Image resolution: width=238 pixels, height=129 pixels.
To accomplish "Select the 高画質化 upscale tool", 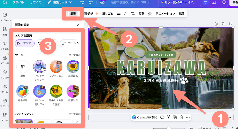I will point(73,69).
